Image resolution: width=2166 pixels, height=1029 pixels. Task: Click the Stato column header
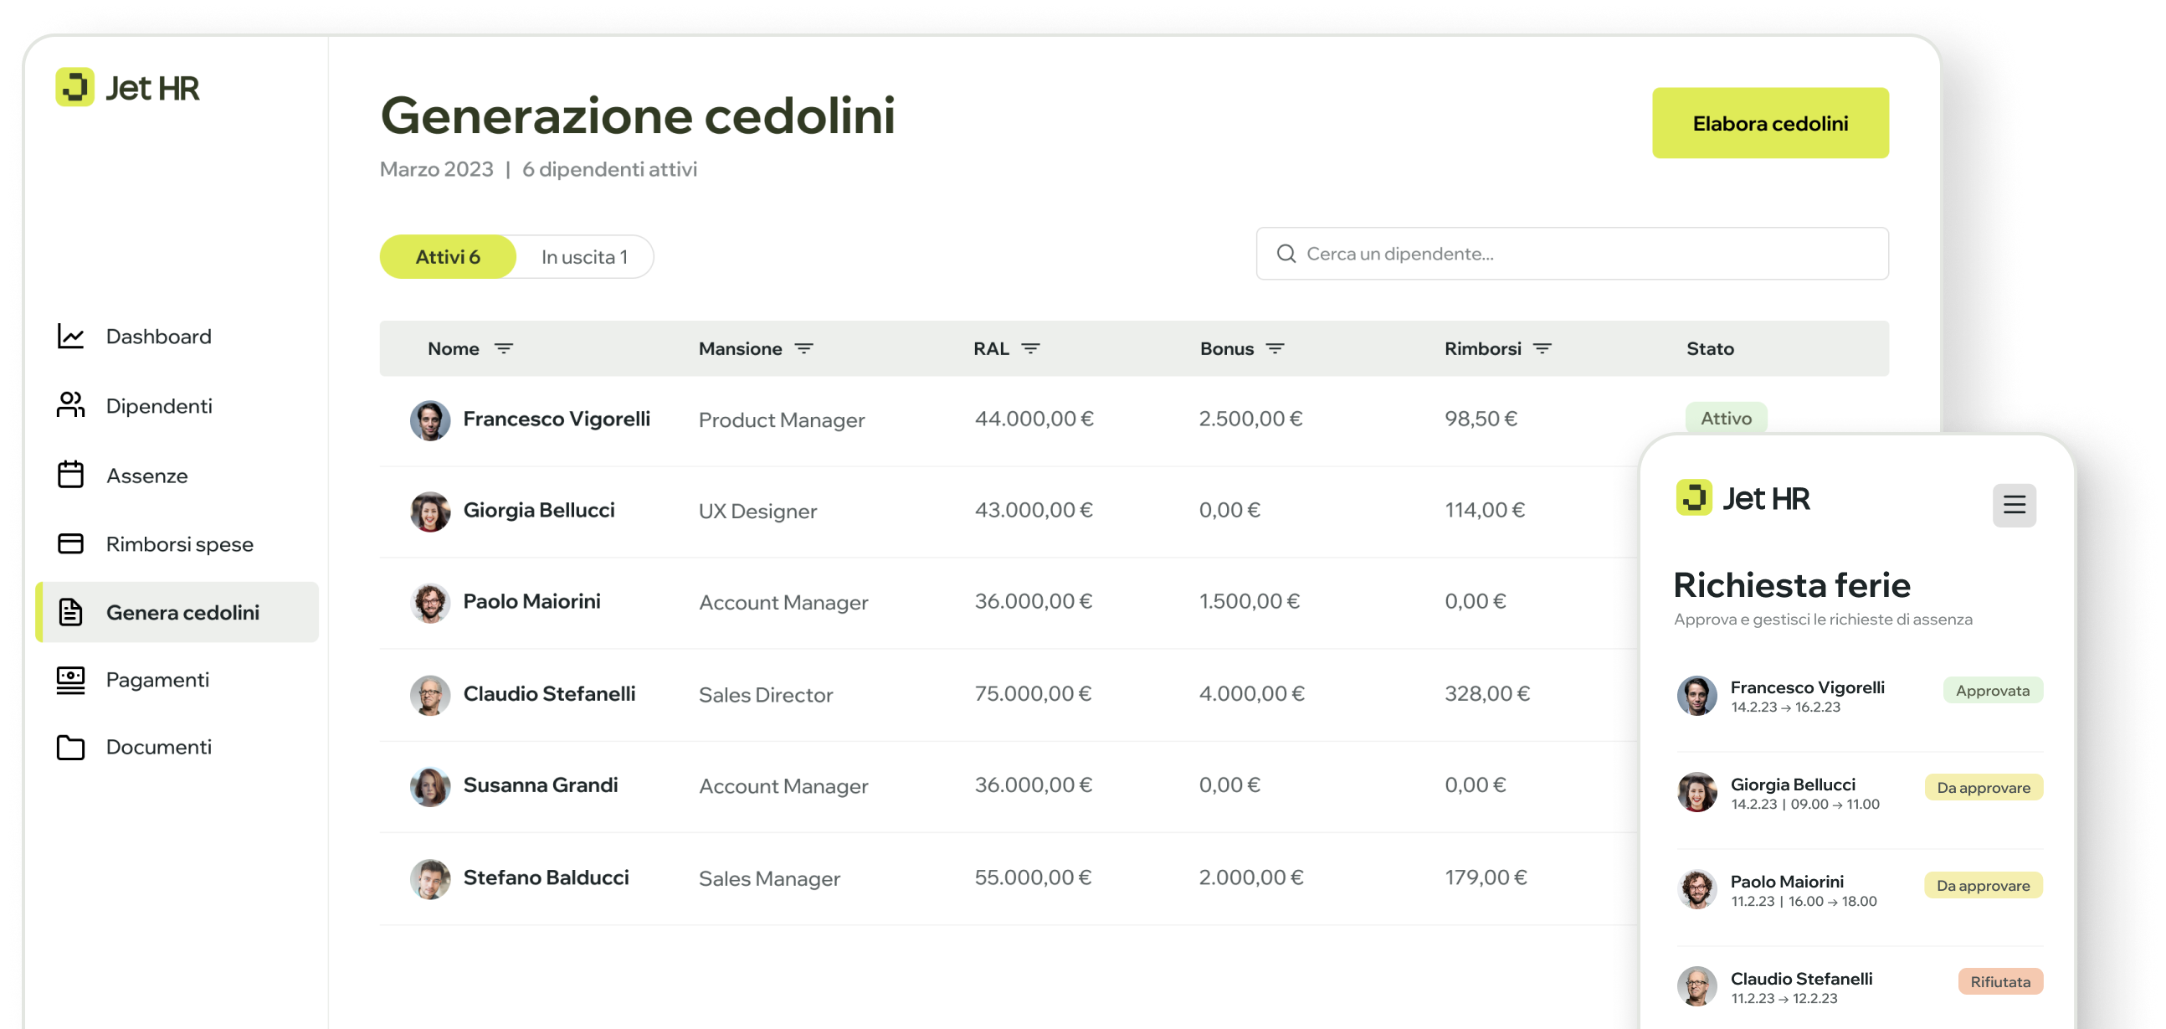1709,348
